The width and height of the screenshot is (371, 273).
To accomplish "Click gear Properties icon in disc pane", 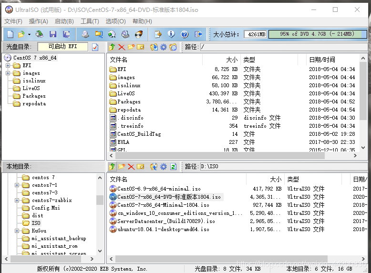I will click(164, 47).
